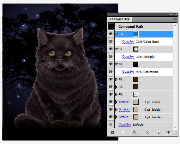Open the second brown fill swatch
This screenshot has width=180, height=144.
[136, 87]
